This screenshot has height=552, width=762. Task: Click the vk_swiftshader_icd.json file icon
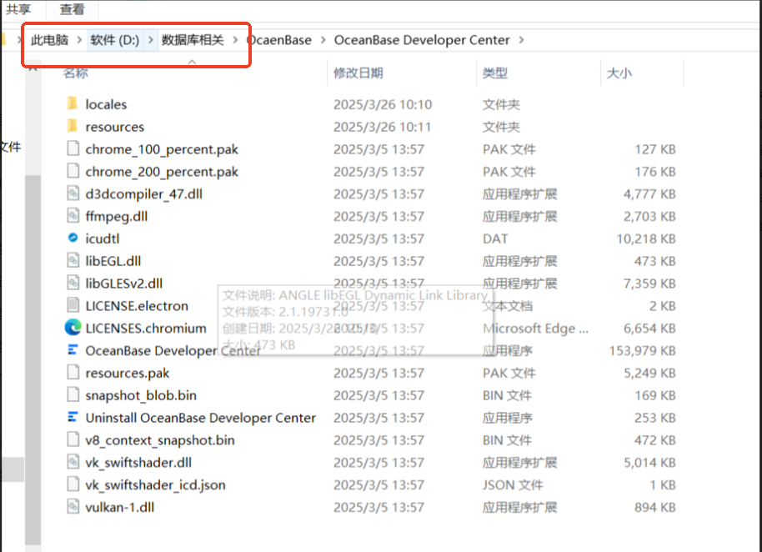73,484
